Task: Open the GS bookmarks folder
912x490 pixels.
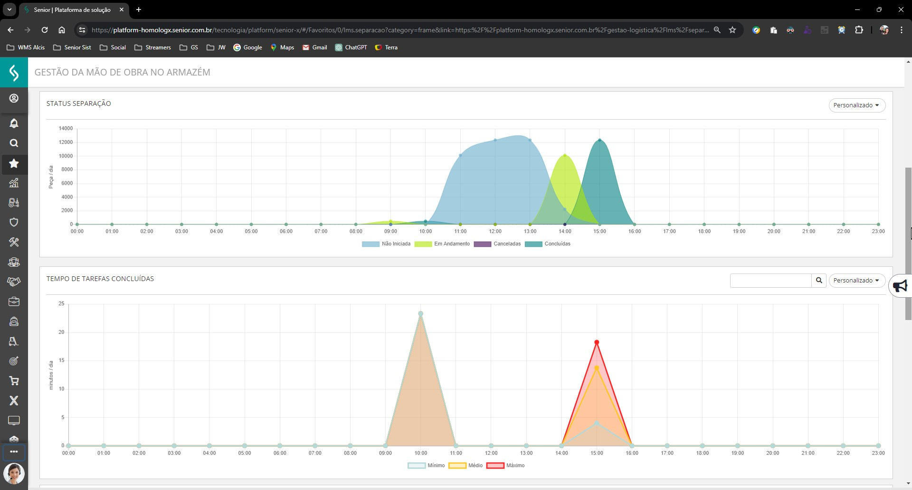Action: point(189,47)
